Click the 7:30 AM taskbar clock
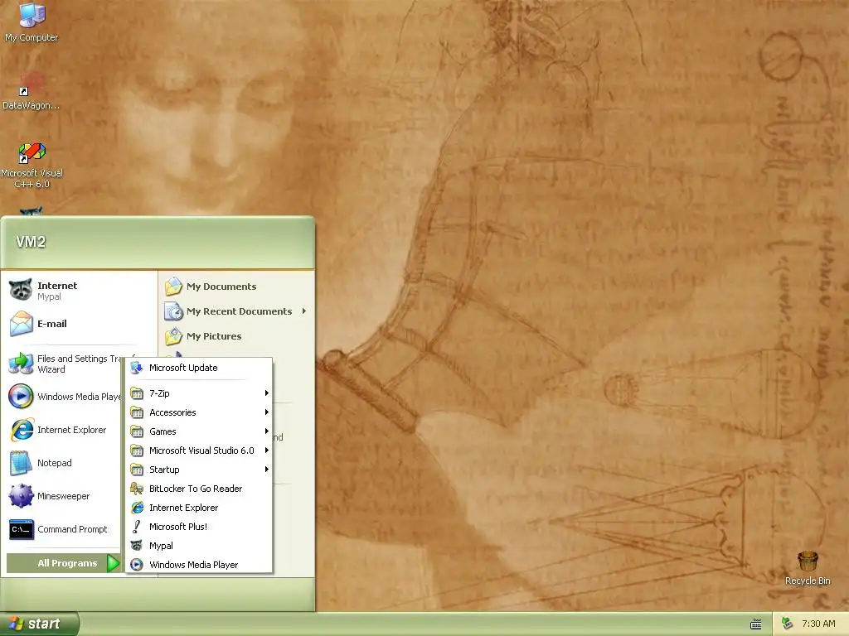The image size is (849, 636). point(818,624)
